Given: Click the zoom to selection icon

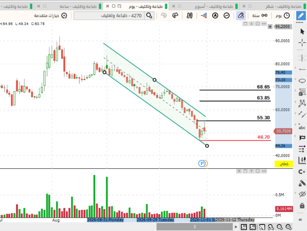Looking at the screenshot, I should [x=262, y=227].
